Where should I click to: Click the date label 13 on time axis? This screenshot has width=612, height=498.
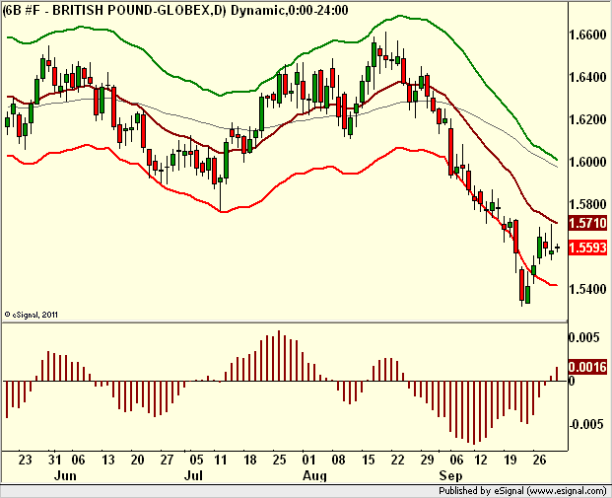coord(108,460)
